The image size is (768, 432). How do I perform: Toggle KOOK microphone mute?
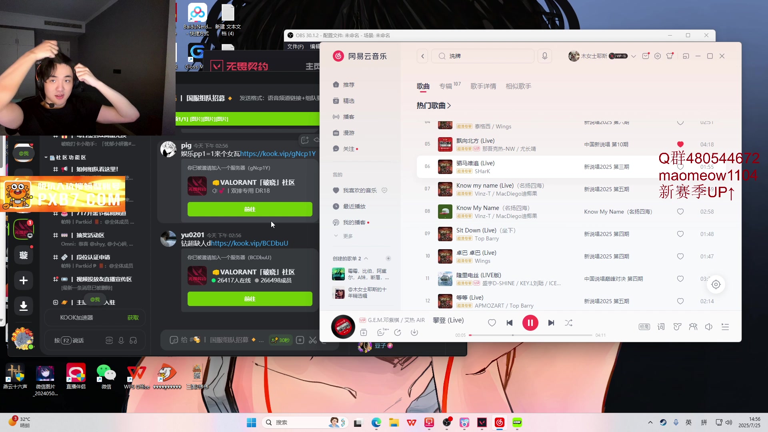coord(121,340)
